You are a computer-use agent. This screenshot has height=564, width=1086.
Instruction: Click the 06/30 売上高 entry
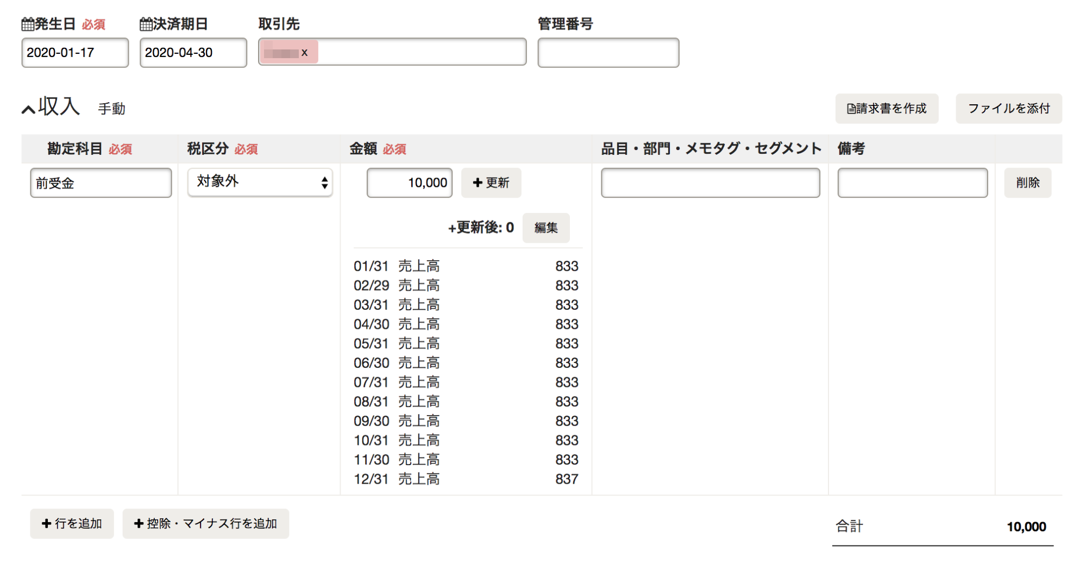pos(466,363)
